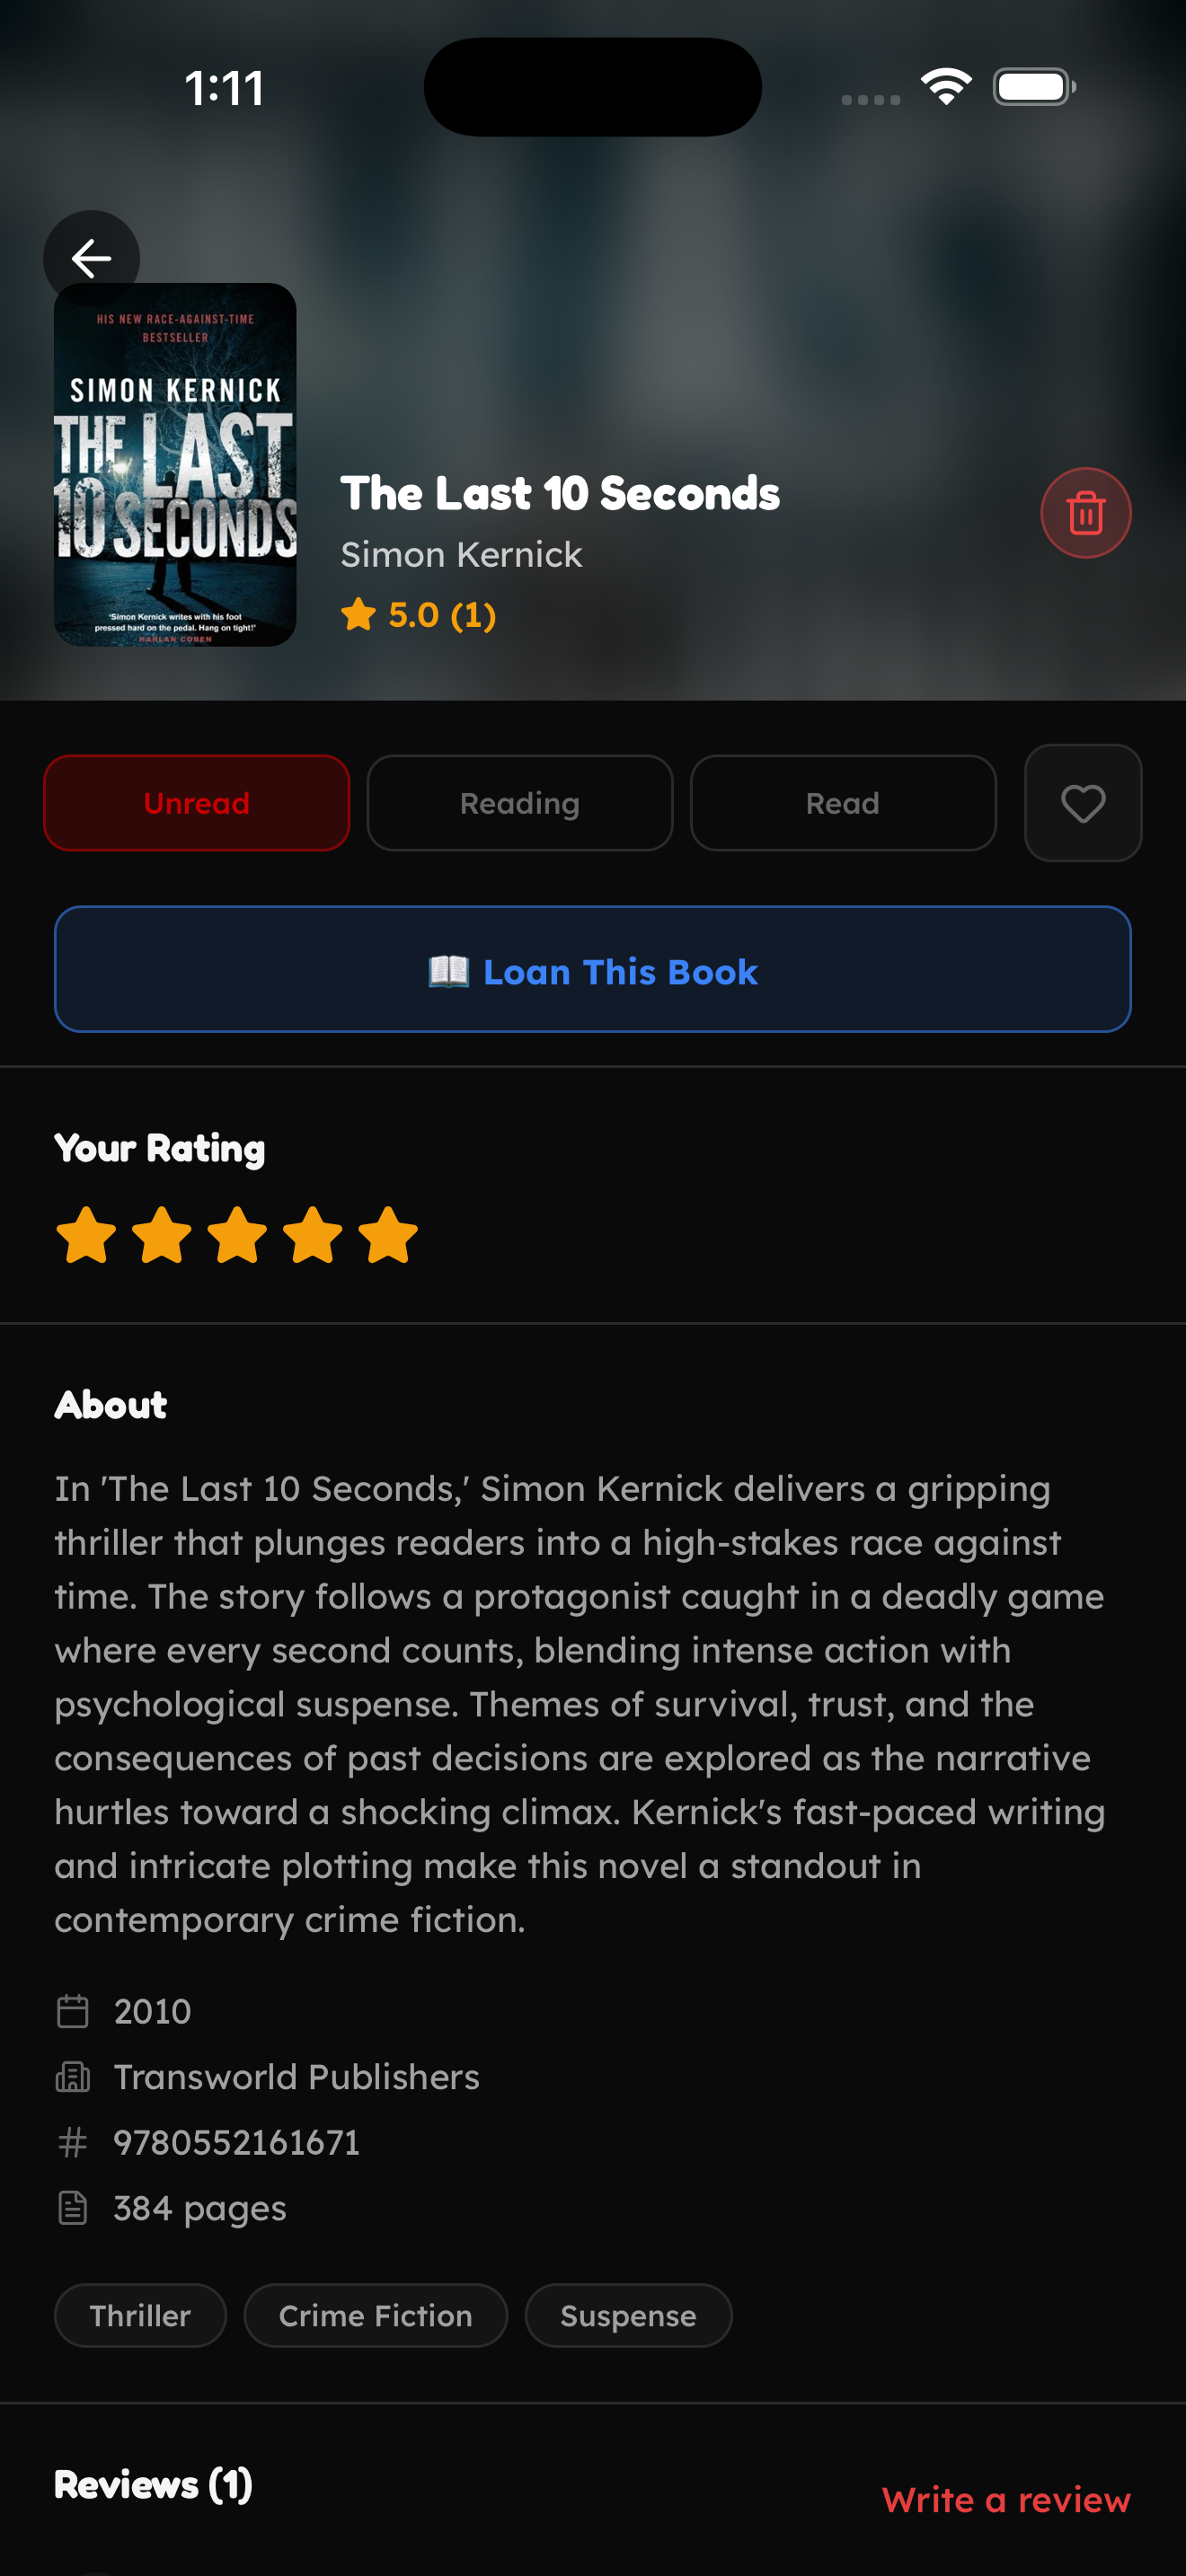
Task: Set rating to one star
Action: click(86, 1236)
